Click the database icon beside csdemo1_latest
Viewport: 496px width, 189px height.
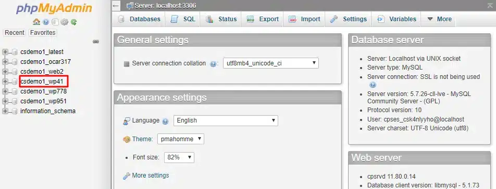15,52
